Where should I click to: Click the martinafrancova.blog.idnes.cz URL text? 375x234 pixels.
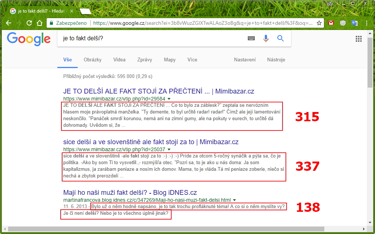click(x=147, y=200)
